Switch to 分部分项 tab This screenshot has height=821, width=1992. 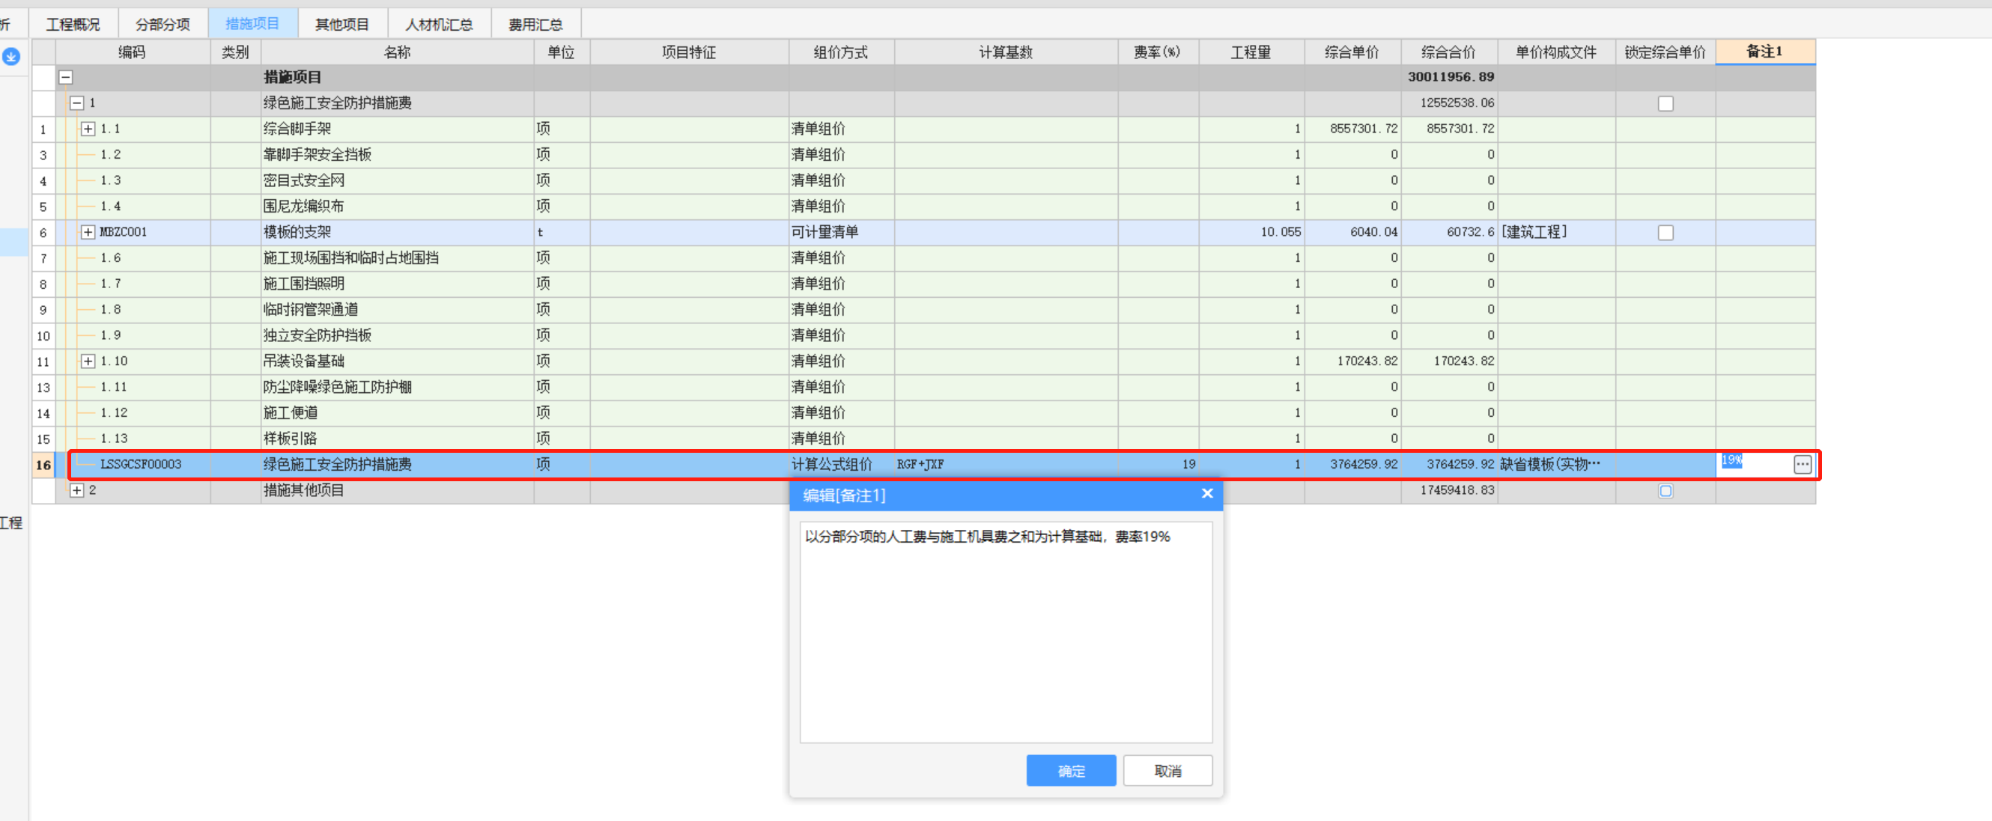163,25
